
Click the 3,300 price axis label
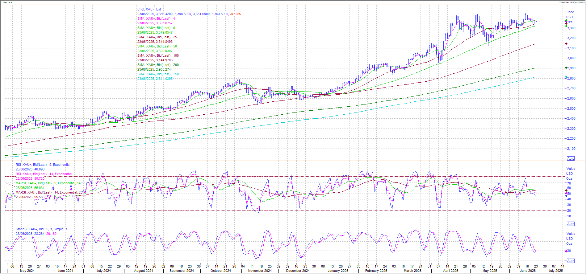571,28
